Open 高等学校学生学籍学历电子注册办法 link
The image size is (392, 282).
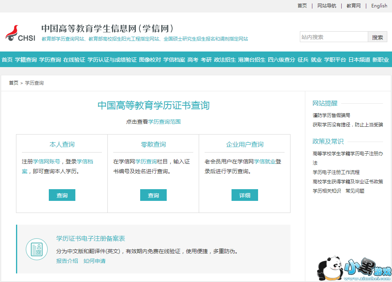(x=348, y=158)
